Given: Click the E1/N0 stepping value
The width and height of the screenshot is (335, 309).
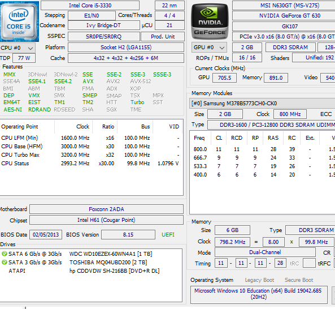Looking at the screenshot, I should point(92,15).
